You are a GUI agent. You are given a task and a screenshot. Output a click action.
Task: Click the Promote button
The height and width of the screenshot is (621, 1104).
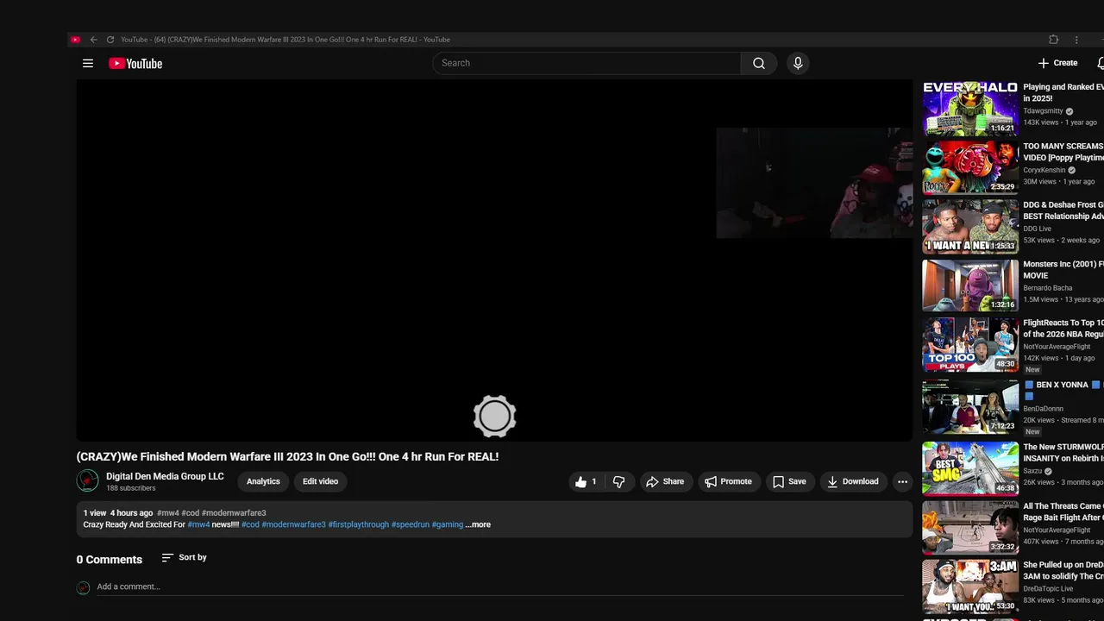click(727, 481)
